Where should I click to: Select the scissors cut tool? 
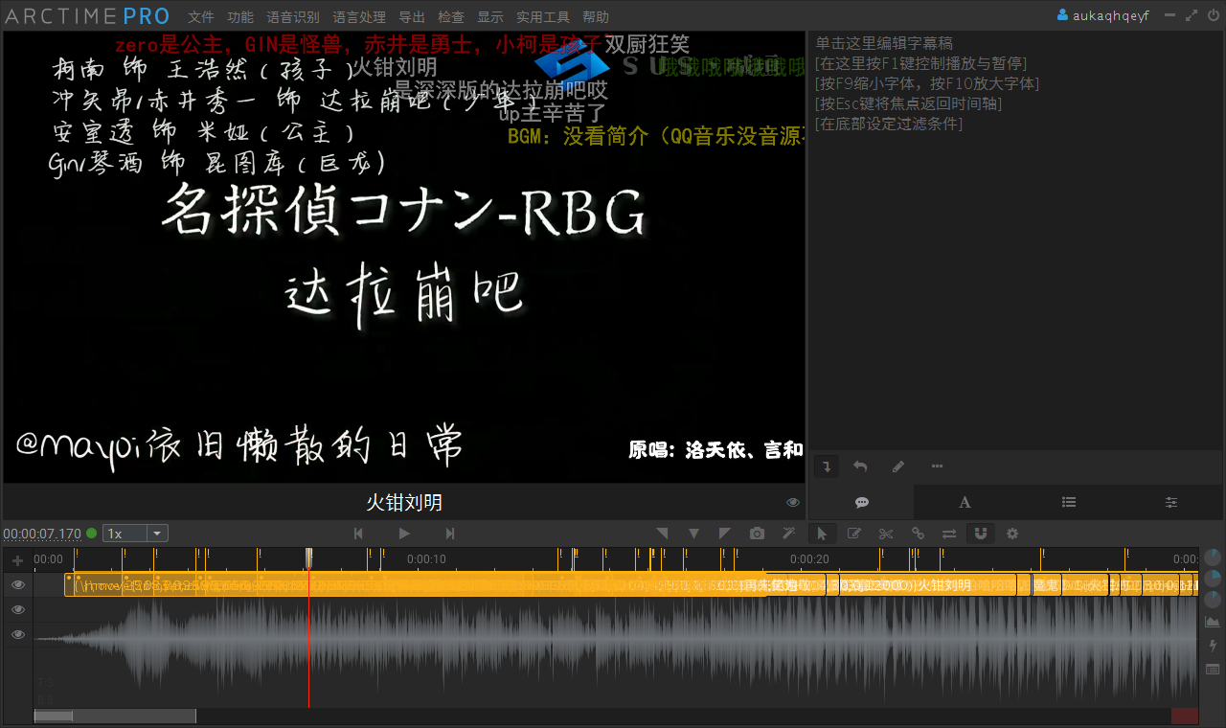coord(886,534)
